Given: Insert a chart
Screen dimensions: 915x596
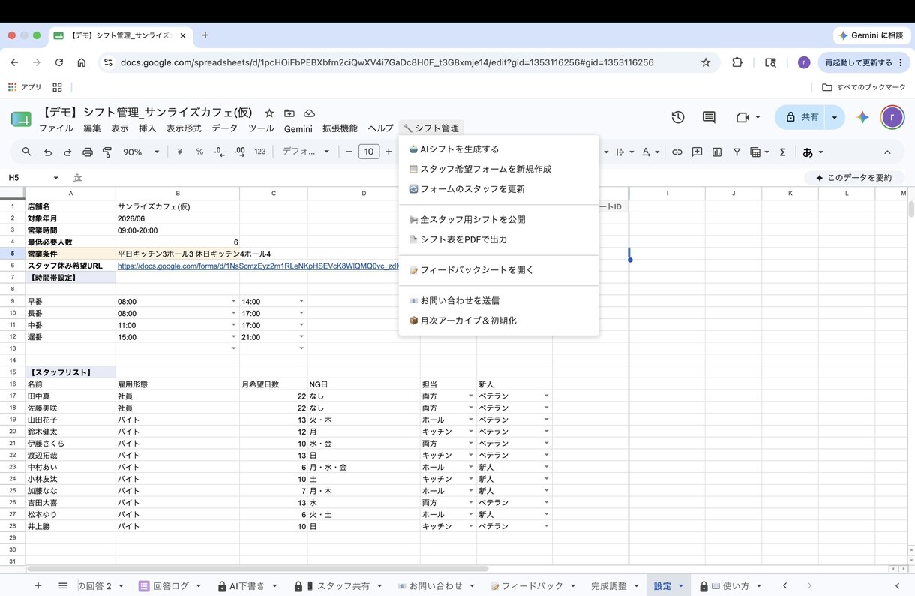Looking at the screenshot, I should click(x=717, y=152).
